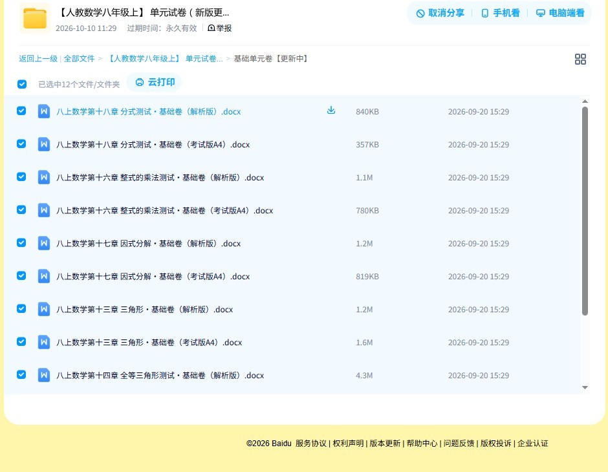Click Word icon for 第十七章 因式分解 考试版A4
The image size is (608, 472).
pyautogui.click(x=44, y=276)
